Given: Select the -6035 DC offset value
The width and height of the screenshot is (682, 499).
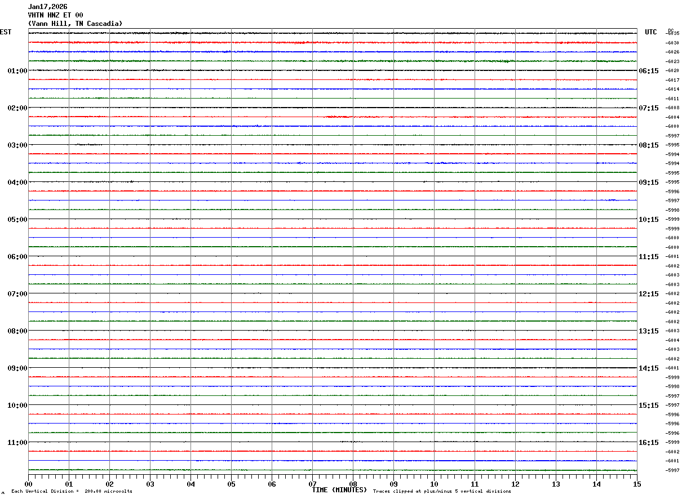Looking at the screenshot, I should pyautogui.click(x=672, y=33).
